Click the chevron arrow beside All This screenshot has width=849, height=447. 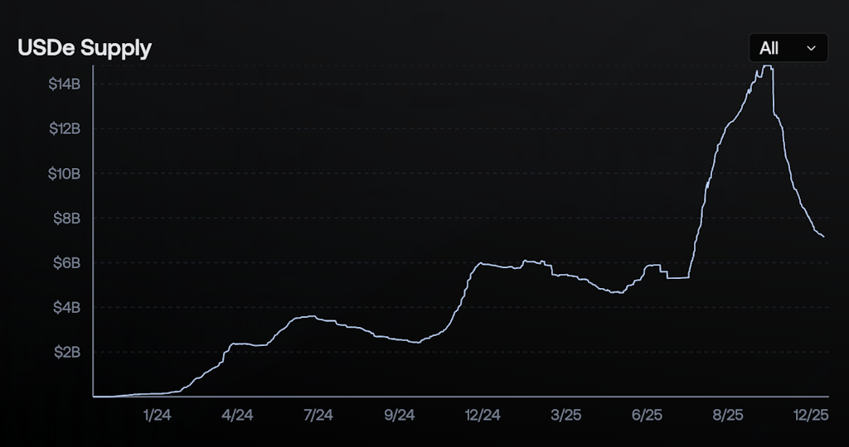pos(812,49)
